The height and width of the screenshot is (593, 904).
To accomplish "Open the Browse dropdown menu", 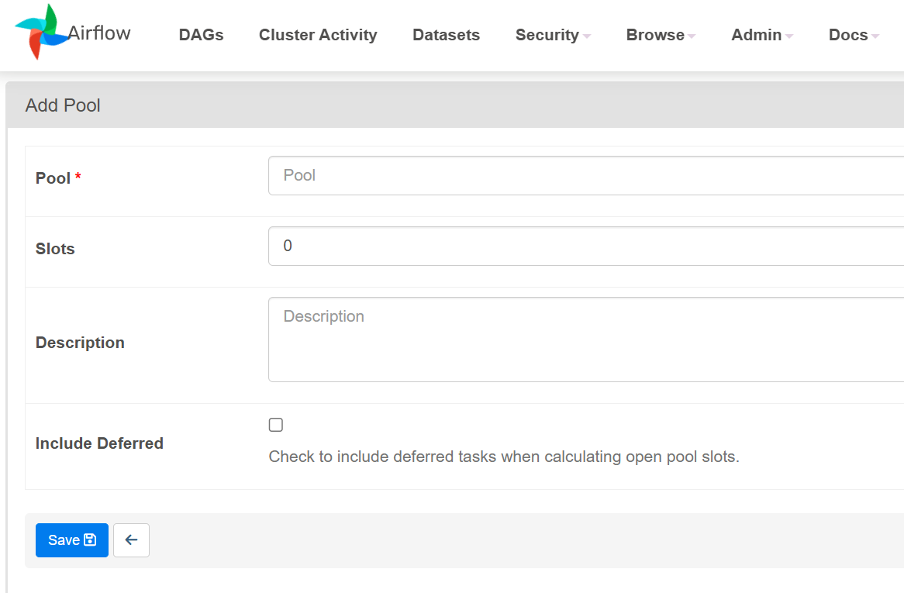I will click(660, 35).
